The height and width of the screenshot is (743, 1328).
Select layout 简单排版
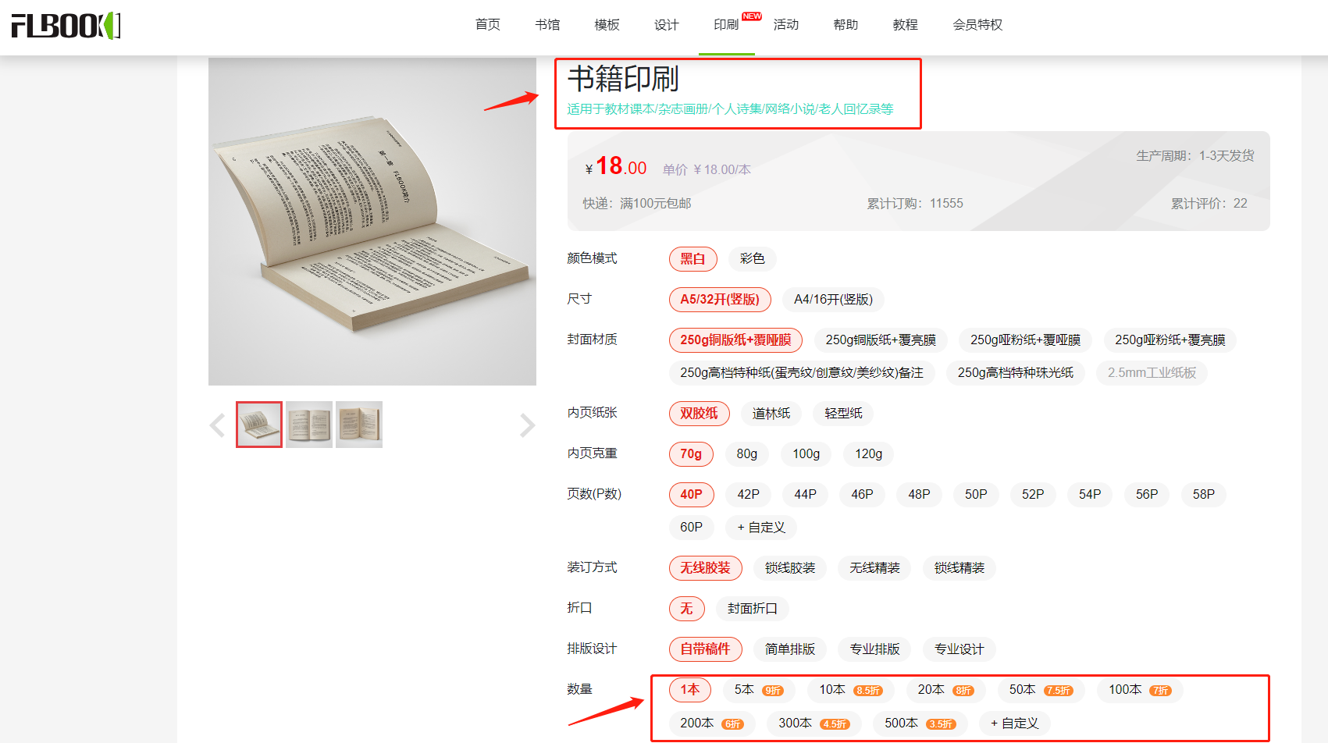coord(790,649)
